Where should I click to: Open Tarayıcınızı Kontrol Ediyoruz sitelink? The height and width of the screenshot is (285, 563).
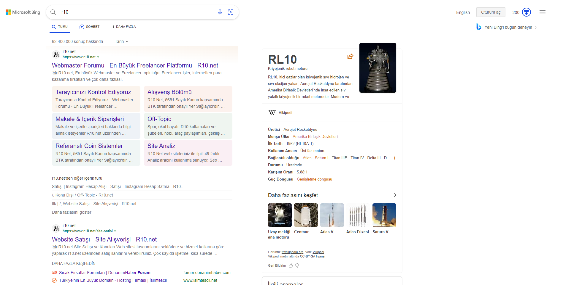[93, 92]
